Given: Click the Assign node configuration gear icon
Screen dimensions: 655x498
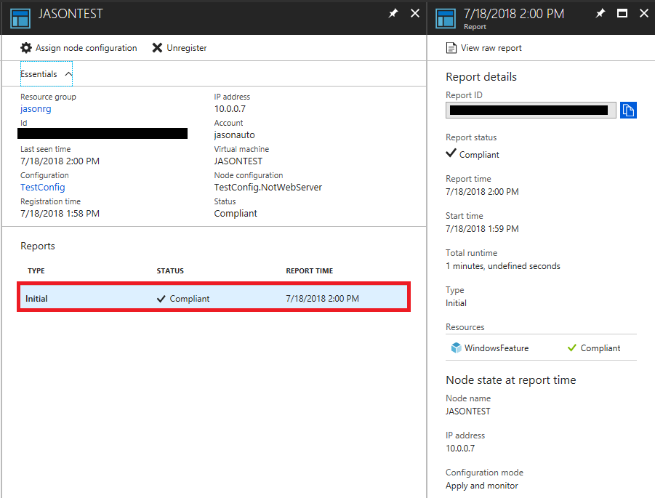Looking at the screenshot, I should click(26, 48).
